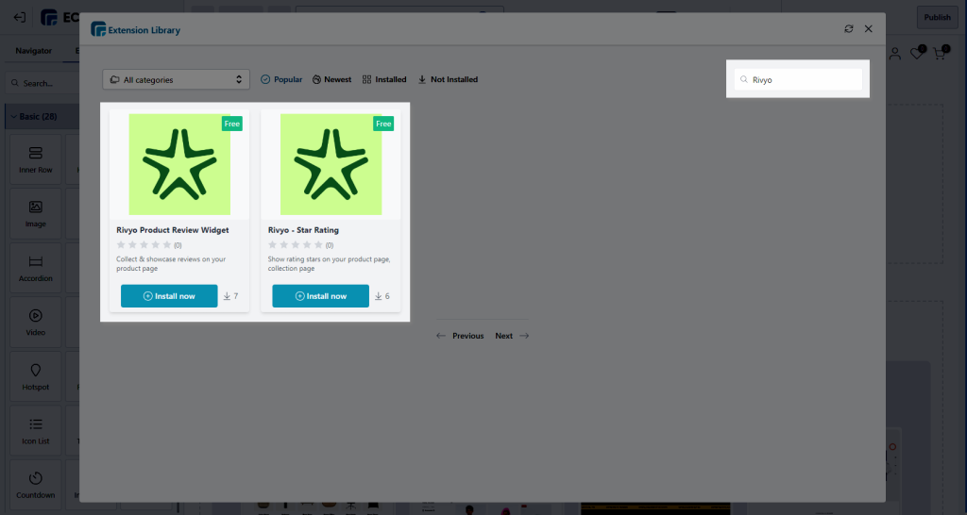Show Not Installed extensions

[x=448, y=79]
